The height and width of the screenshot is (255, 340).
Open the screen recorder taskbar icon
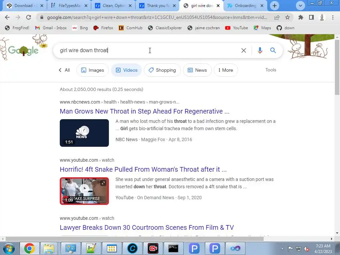[153, 248]
